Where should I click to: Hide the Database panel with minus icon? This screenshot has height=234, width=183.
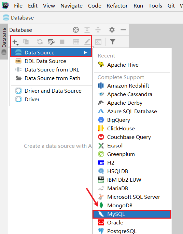[x=123, y=30]
